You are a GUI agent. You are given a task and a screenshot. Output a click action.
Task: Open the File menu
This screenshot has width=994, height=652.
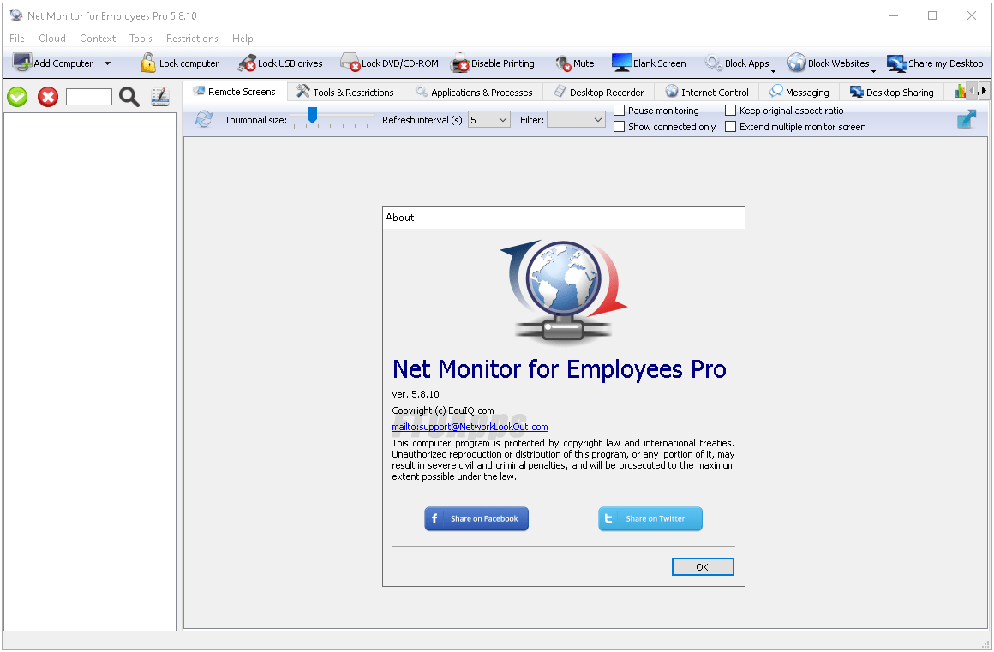[17, 38]
